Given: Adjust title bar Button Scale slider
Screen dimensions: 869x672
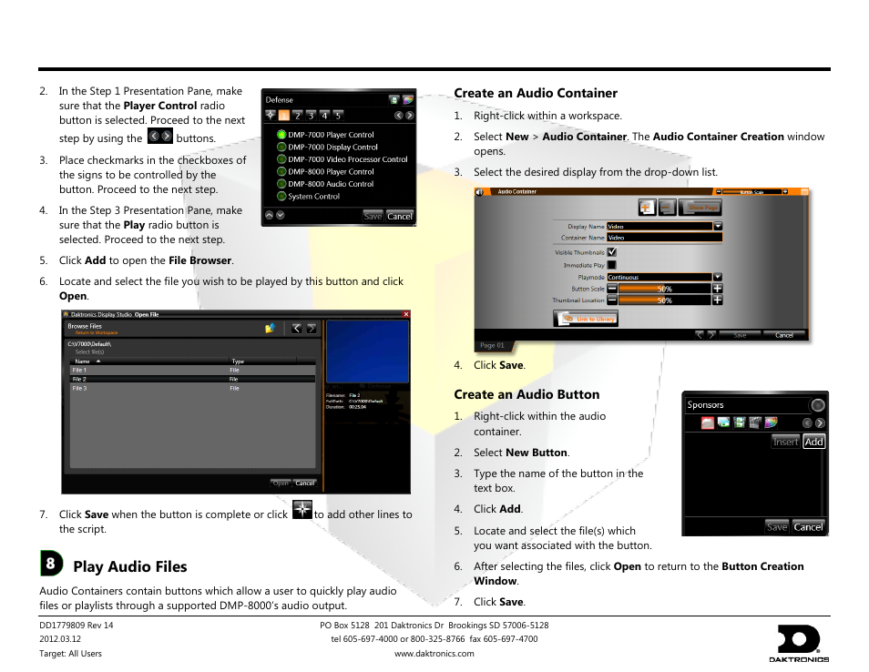Looking at the screenshot, I should tap(752, 192).
